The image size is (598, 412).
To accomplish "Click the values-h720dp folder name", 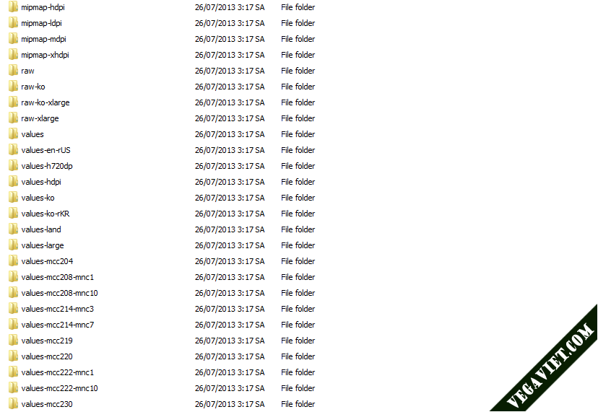I will (x=47, y=166).
